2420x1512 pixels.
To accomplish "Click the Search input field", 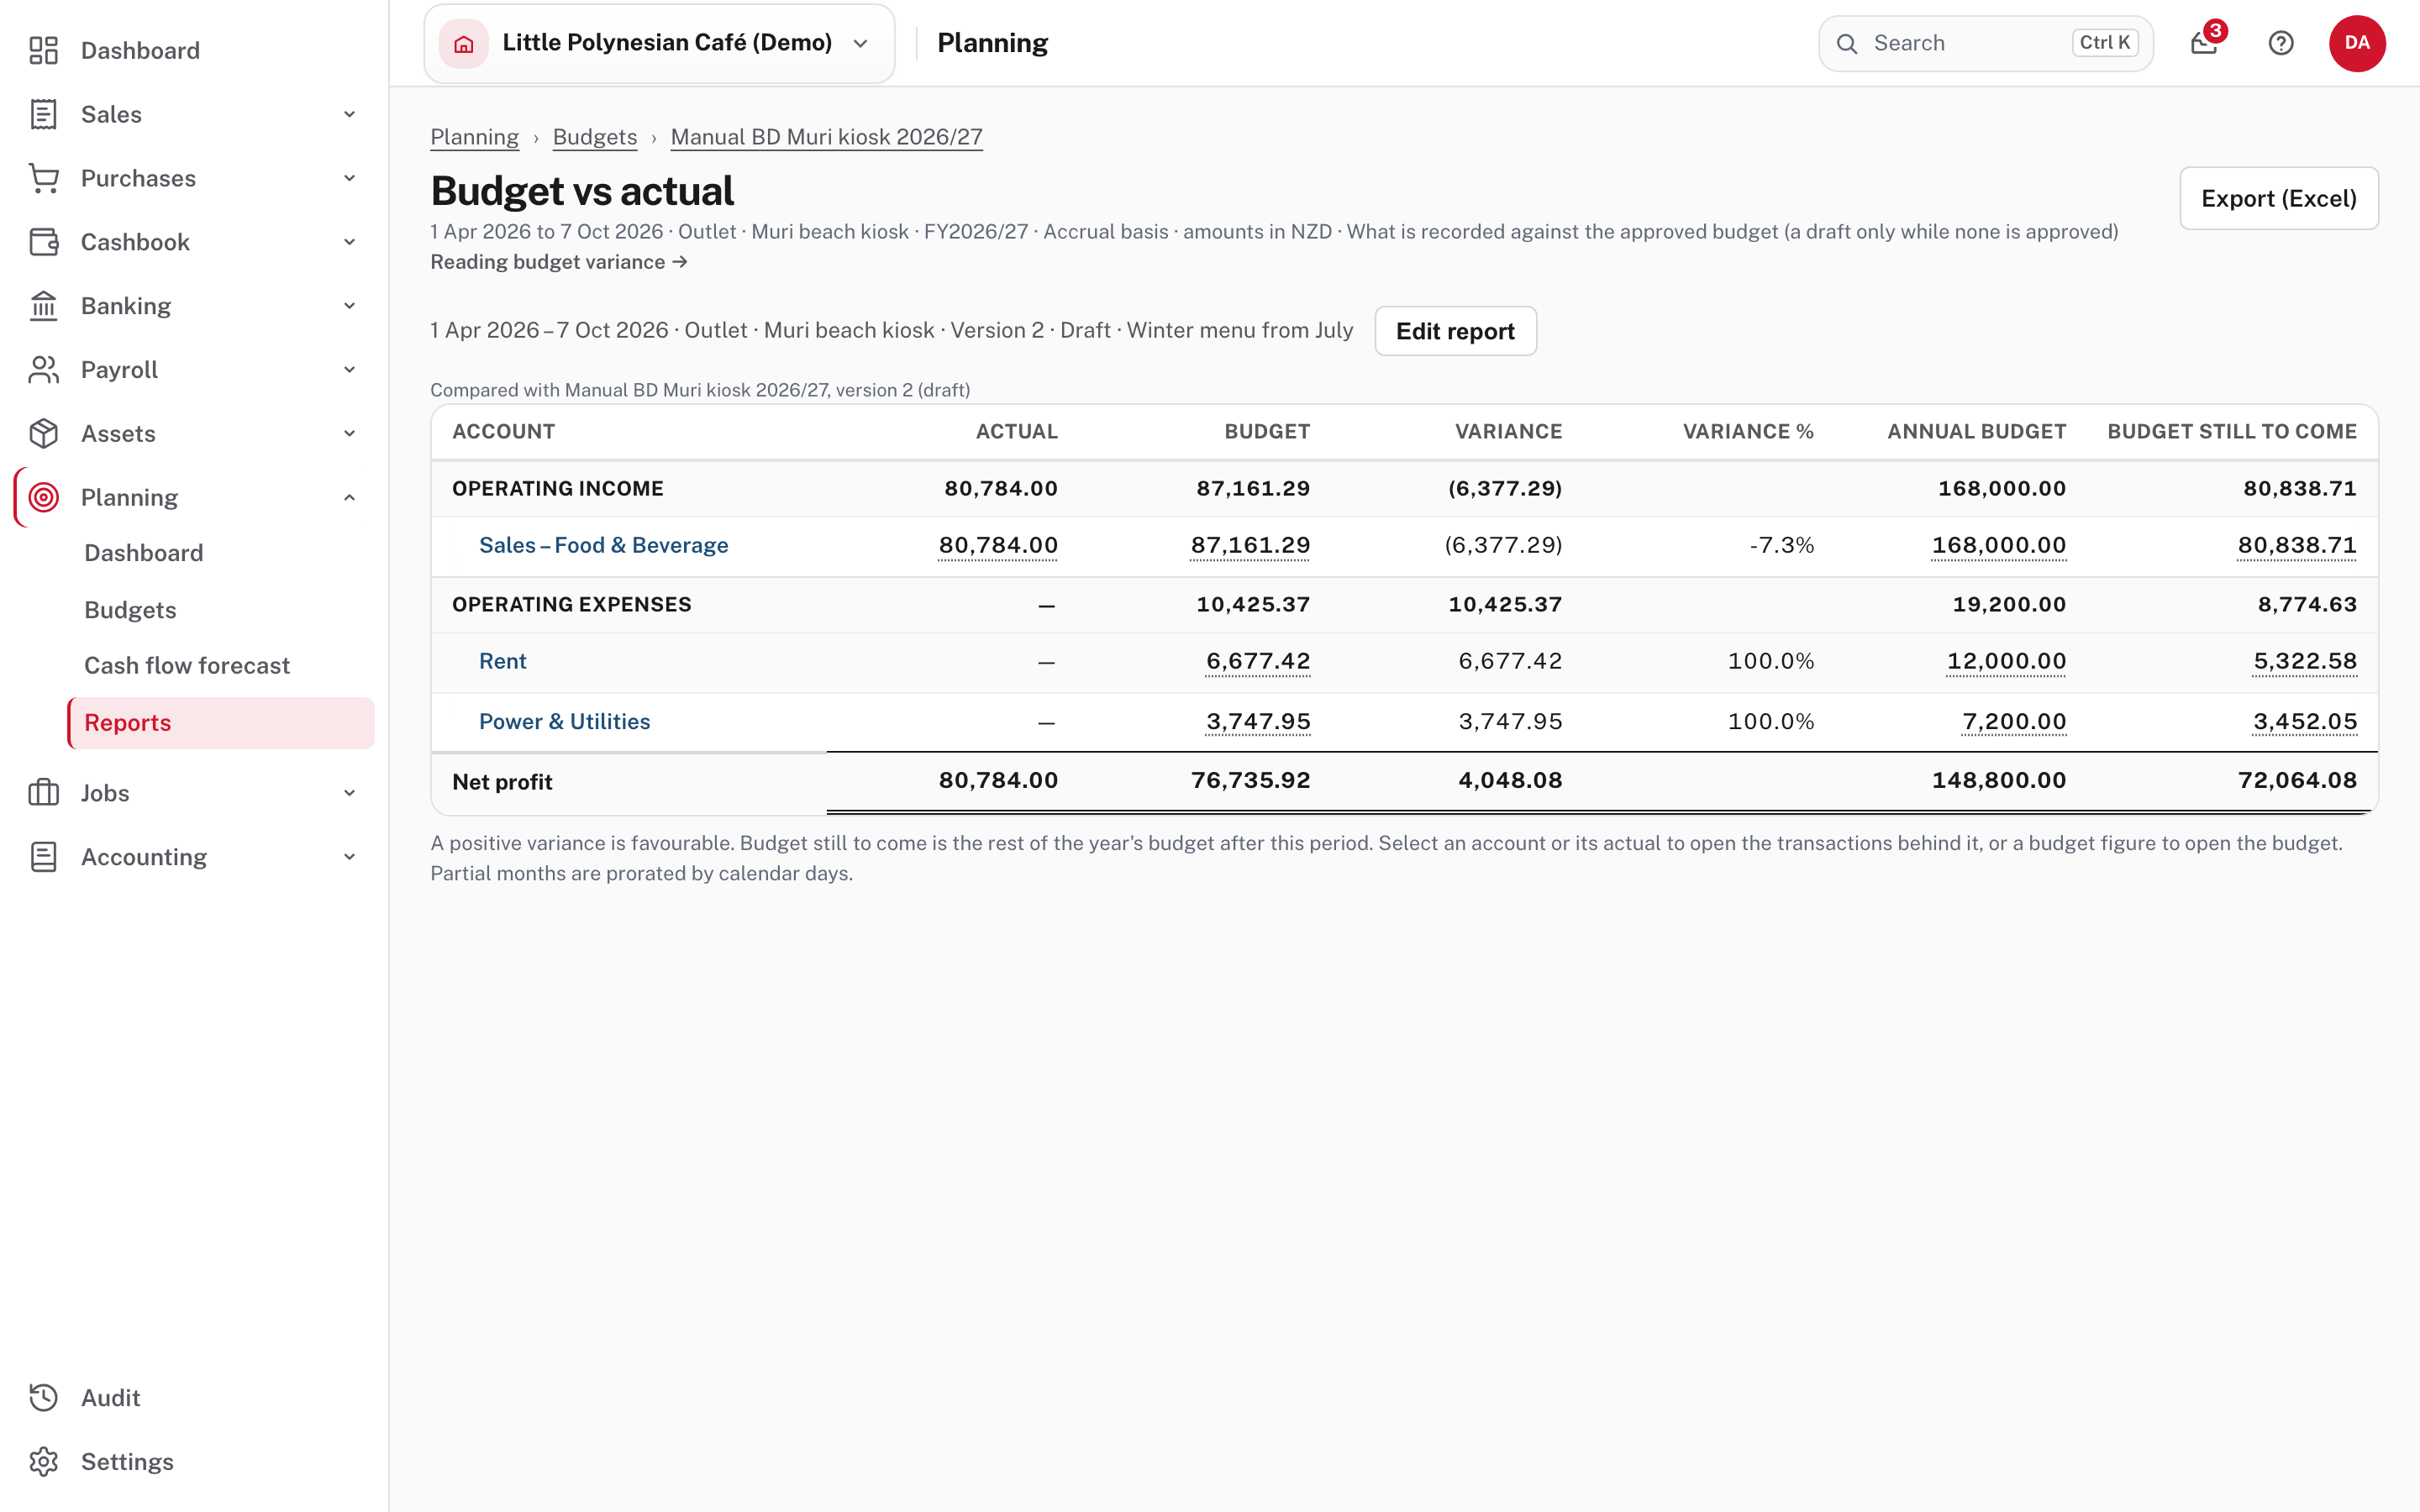I will 1985,43.
